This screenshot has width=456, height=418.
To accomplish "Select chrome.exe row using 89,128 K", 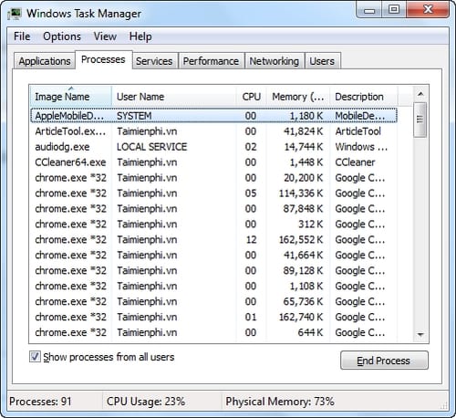I will [x=213, y=270].
